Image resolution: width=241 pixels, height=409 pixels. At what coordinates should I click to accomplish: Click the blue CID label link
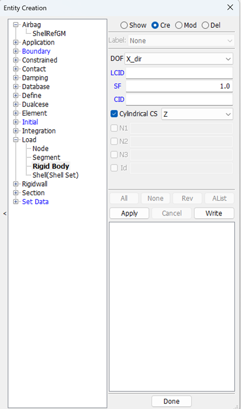(119, 99)
